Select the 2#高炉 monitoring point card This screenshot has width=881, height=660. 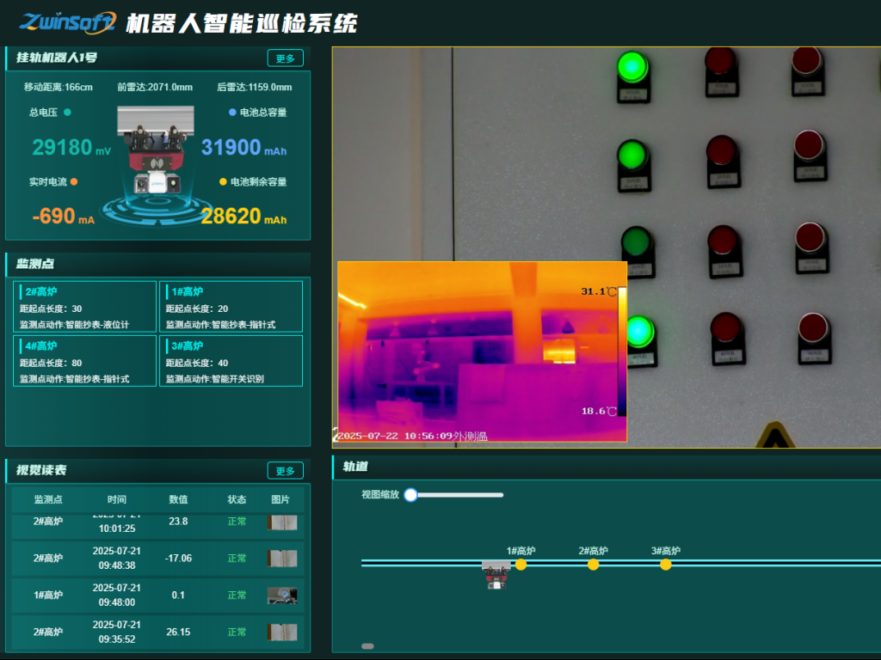pos(85,307)
